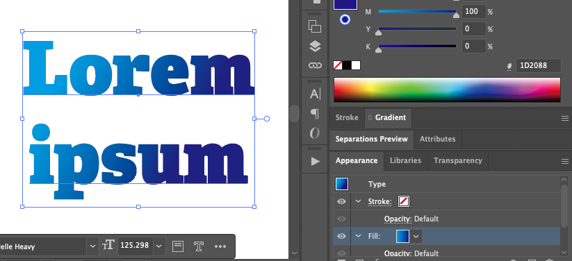Toggle visibility of Stroke's Opacity row
The width and height of the screenshot is (572, 261).
pyautogui.click(x=341, y=219)
